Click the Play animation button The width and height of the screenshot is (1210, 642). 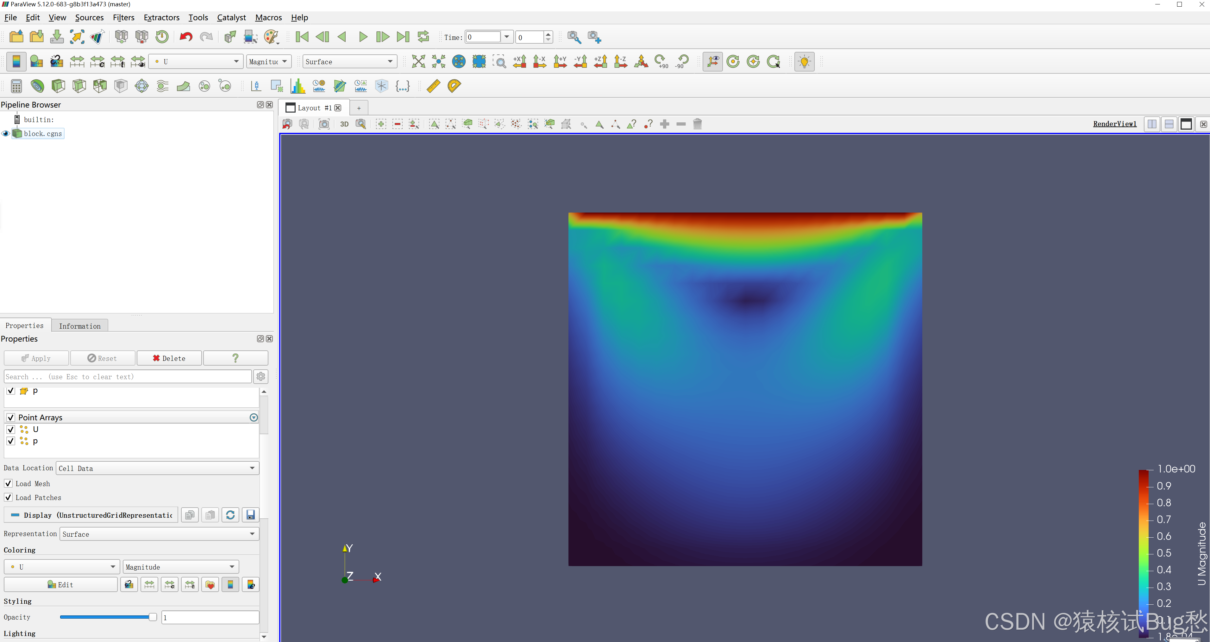(x=363, y=37)
